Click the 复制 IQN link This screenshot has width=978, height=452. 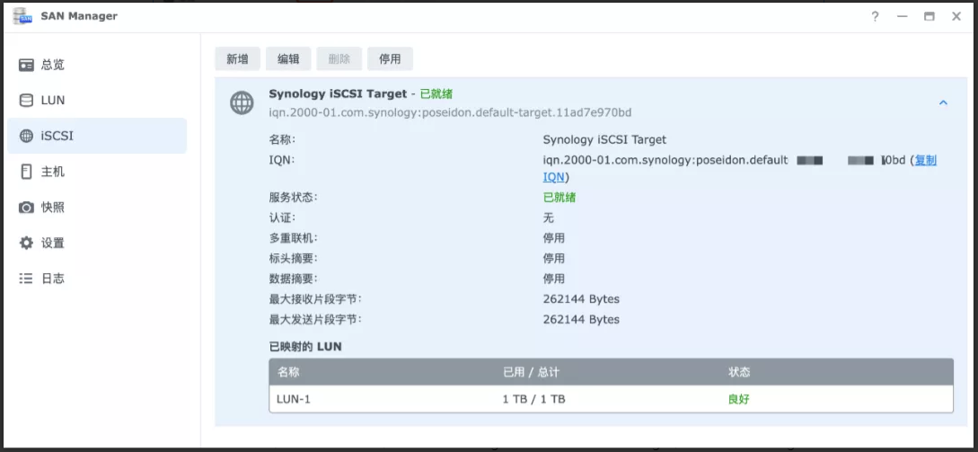pos(926,161)
